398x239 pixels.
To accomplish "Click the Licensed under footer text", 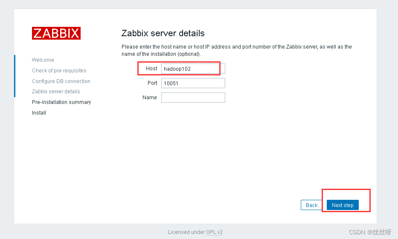I will coord(186,232).
